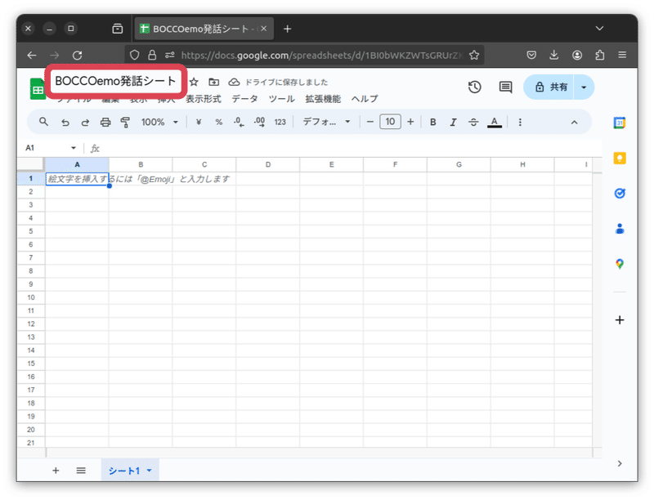Open a new browser tab
This screenshot has width=654, height=500.
point(288,29)
